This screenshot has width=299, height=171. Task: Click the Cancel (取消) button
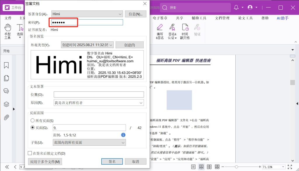[x=135, y=161]
